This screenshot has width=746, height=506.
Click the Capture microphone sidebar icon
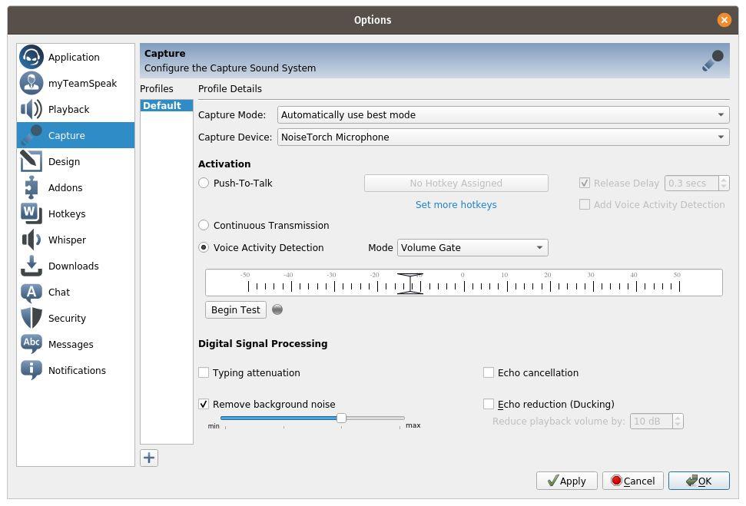point(31,136)
